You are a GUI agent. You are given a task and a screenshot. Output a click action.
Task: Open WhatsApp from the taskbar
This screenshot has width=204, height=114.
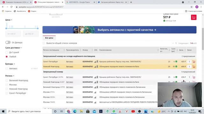(x=114, y=111)
